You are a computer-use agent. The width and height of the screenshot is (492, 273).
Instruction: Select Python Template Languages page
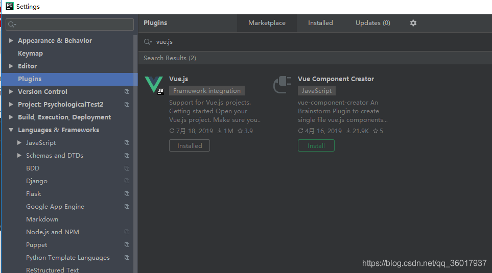coord(68,258)
